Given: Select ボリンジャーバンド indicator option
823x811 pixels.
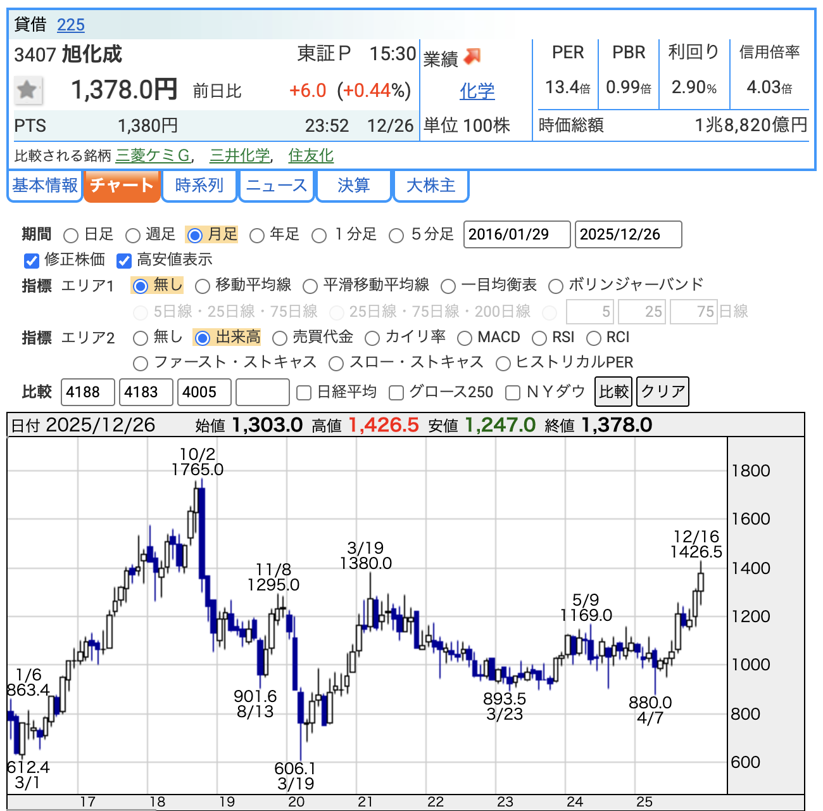Looking at the screenshot, I should coord(556,286).
